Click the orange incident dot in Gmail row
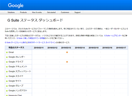This screenshot has width=132, height=96. pos(67,52)
